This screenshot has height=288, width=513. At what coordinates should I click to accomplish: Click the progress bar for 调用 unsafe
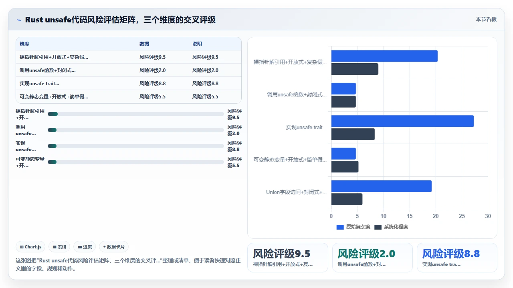[x=136, y=130]
